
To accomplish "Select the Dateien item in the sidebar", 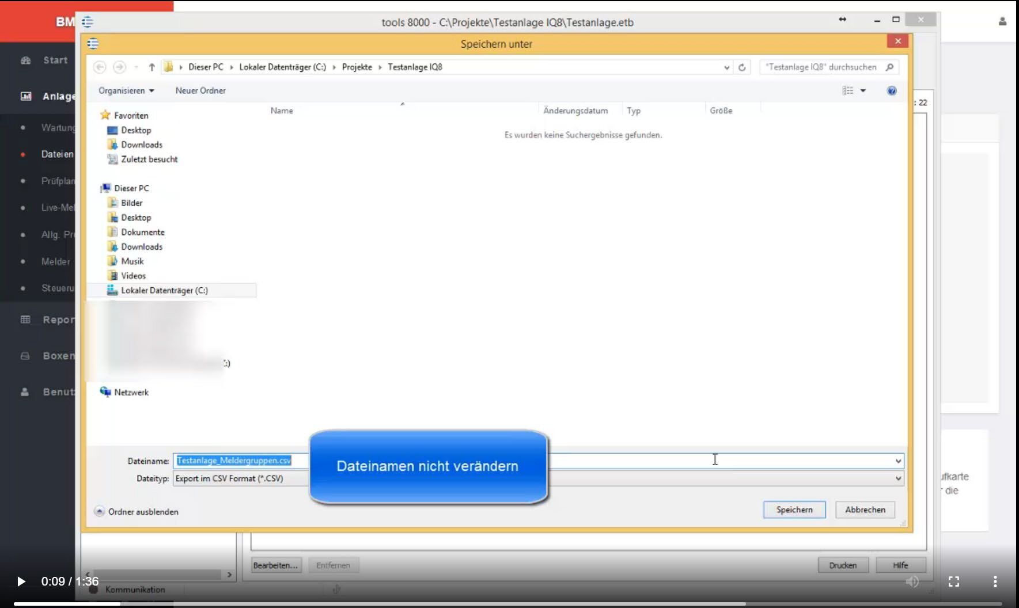I will tap(57, 154).
